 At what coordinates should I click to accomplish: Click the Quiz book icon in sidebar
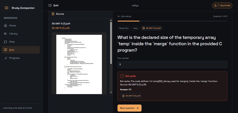click(x=6, y=50)
